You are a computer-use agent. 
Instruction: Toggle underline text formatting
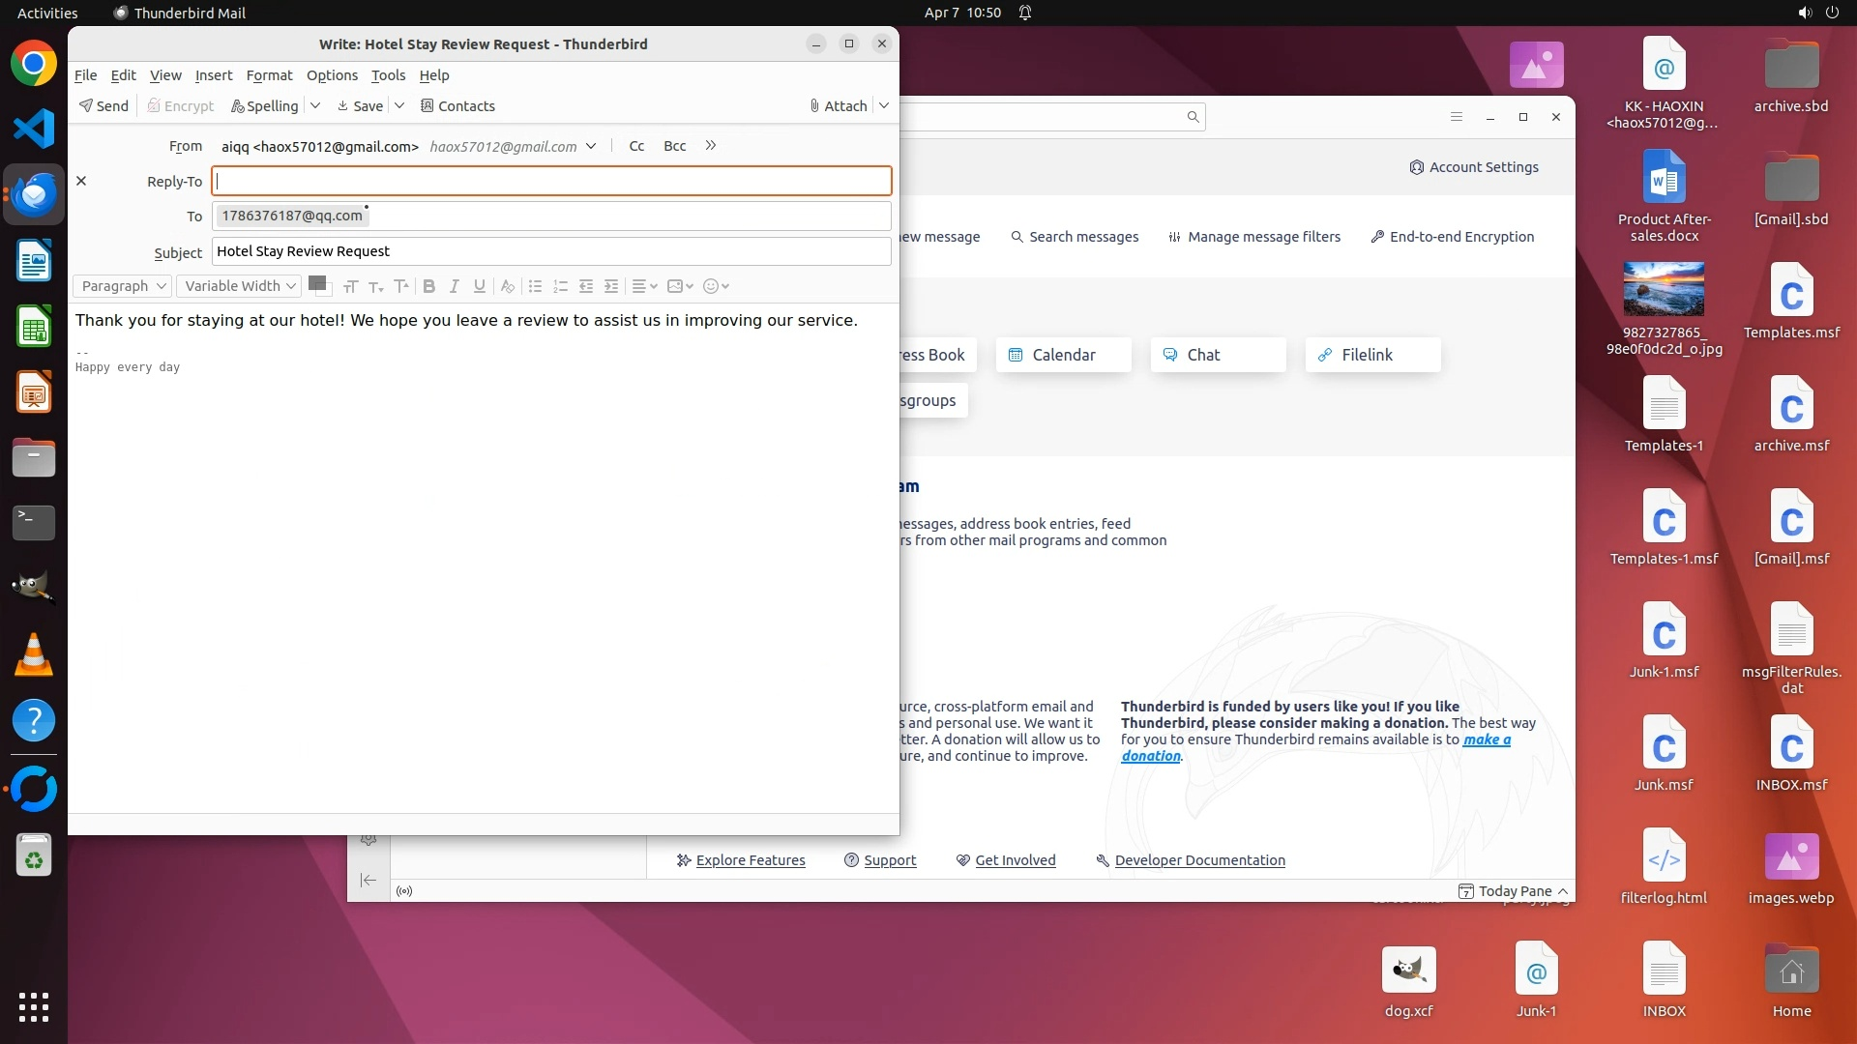click(479, 286)
